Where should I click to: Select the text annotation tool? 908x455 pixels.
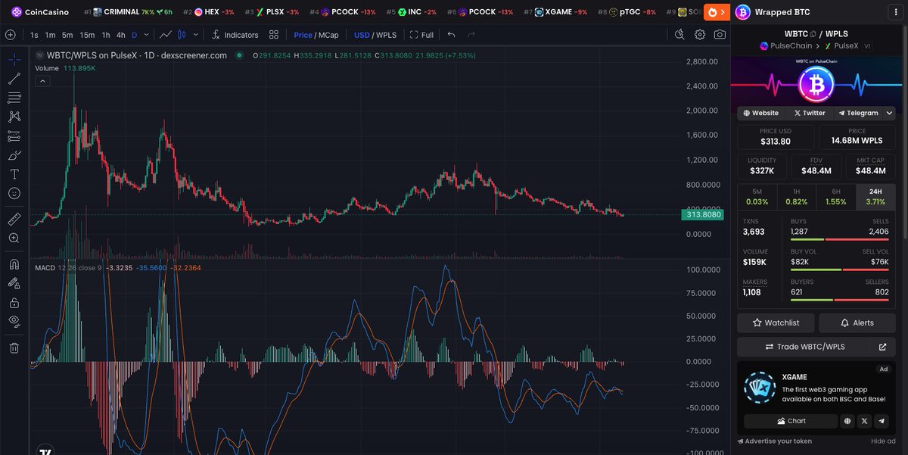tap(14, 174)
